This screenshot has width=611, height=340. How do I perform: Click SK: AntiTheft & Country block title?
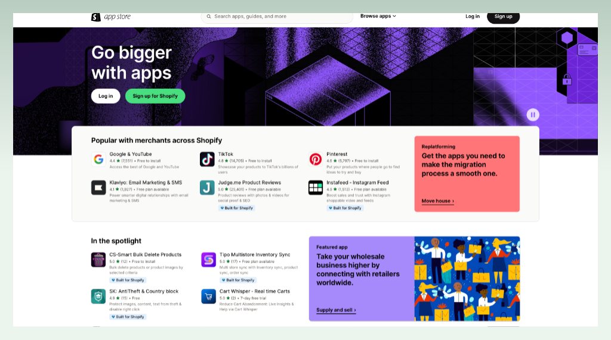[144, 291]
